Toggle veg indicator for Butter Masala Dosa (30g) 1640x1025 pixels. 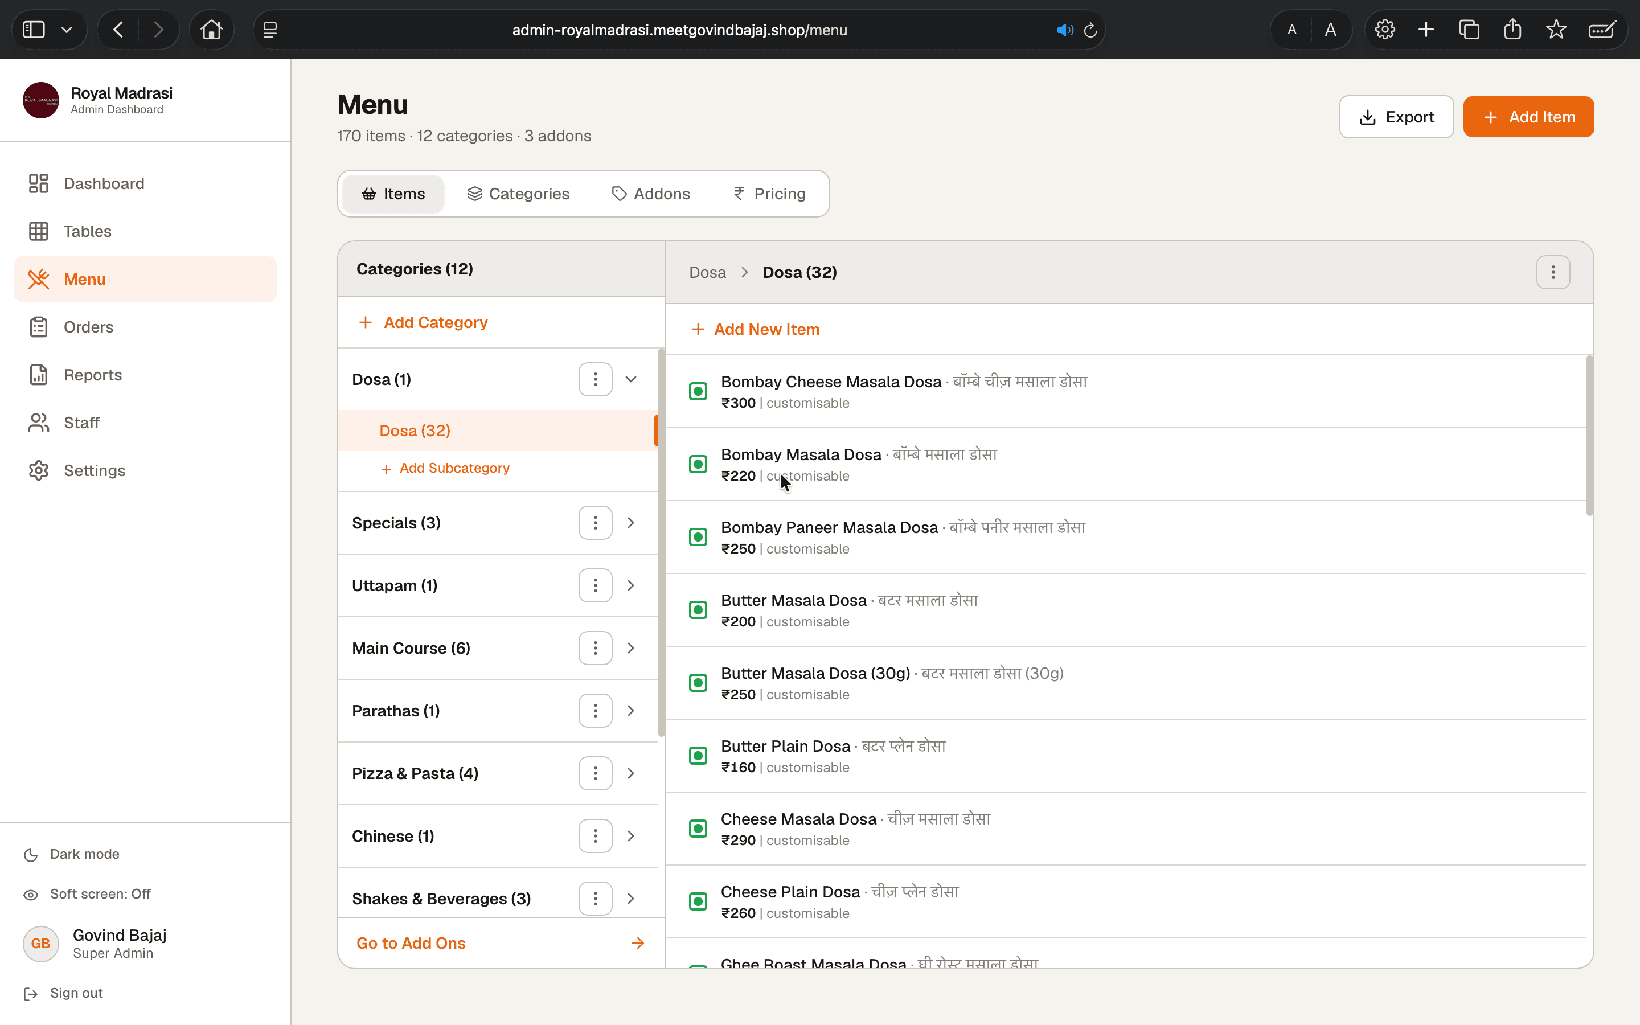point(698,683)
